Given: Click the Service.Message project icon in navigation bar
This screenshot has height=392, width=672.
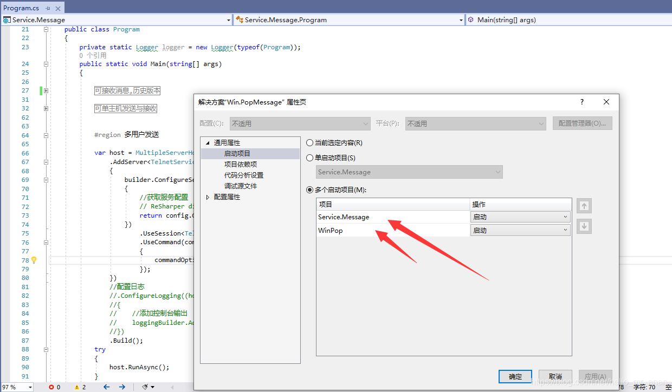Looking at the screenshot, I should pos(7,20).
